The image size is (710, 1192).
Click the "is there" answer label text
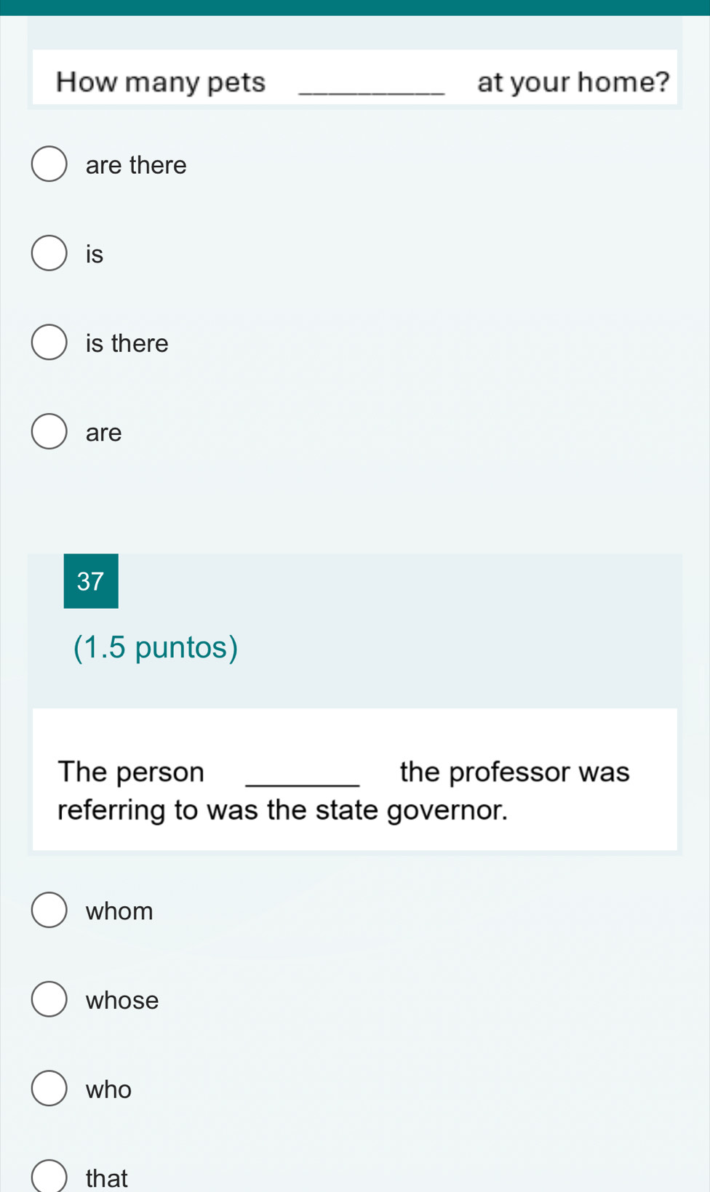point(127,343)
